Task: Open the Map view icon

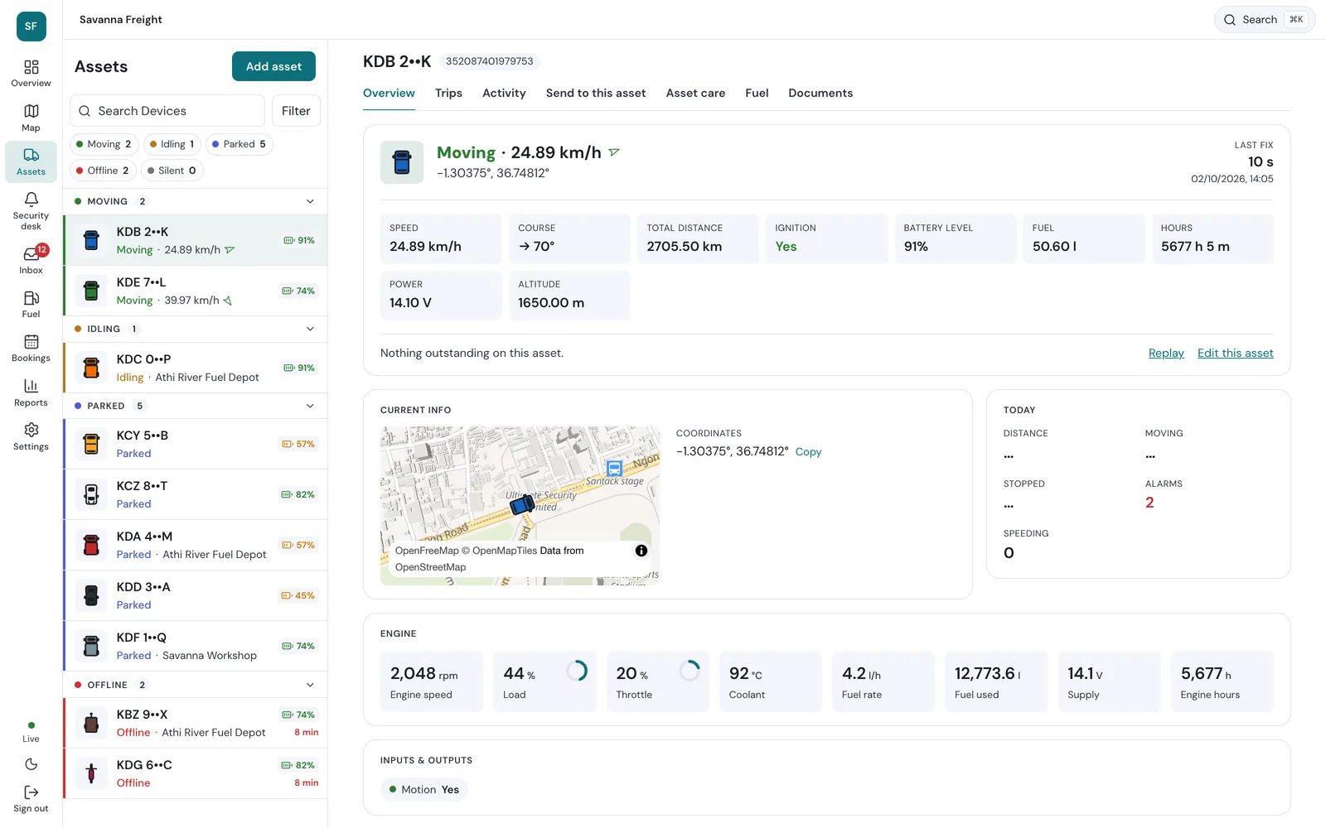Action: pos(31,111)
